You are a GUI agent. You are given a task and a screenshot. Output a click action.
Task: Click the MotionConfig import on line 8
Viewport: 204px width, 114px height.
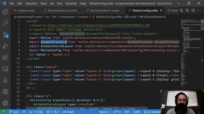pyautogui.click(x=51, y=50)
